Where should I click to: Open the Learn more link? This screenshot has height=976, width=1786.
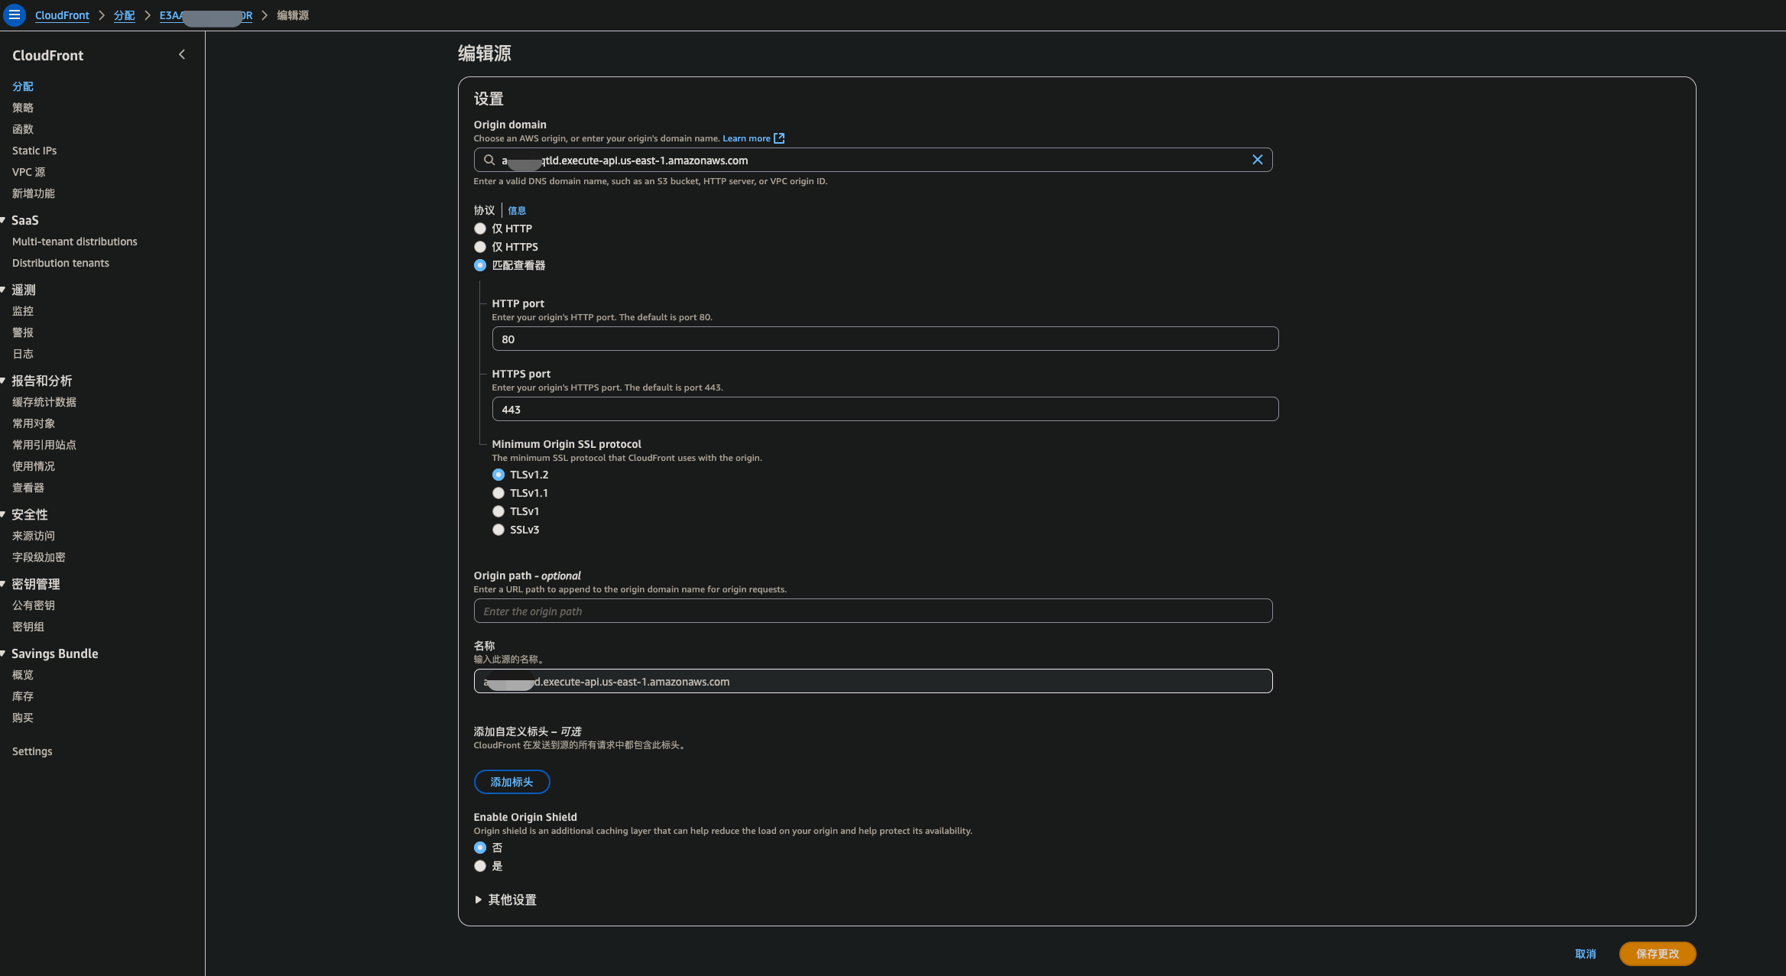(746, 138)
